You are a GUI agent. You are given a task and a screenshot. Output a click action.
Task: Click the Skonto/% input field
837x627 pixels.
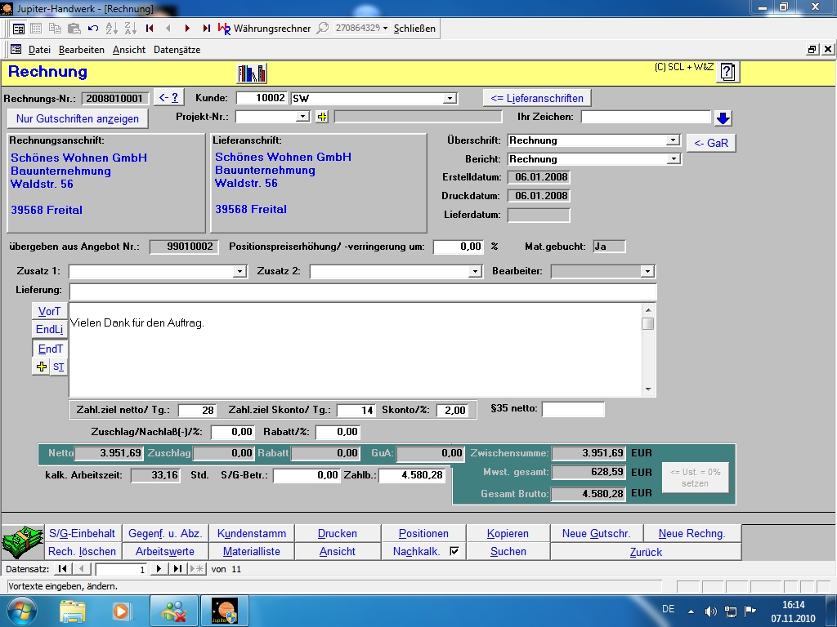point(454,410)
